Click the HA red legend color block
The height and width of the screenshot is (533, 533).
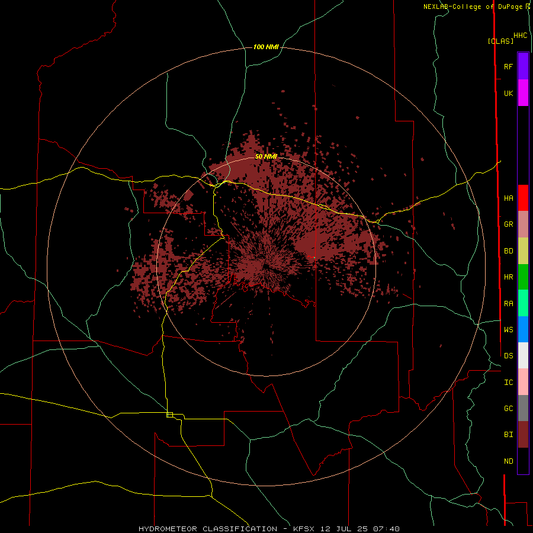coord(523,198)
